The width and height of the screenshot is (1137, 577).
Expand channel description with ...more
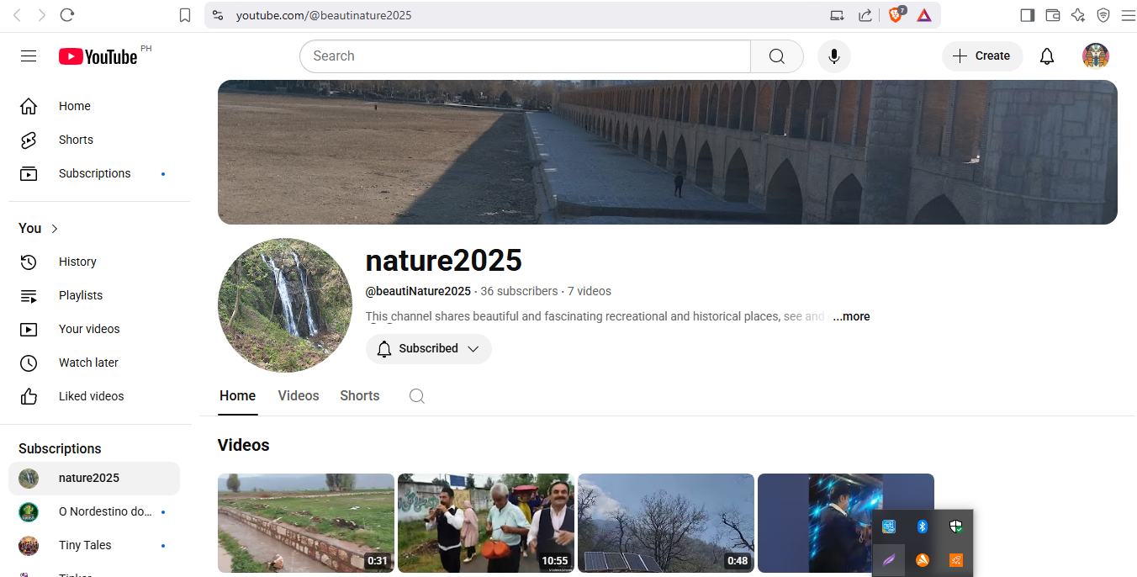tap(851, 317)
